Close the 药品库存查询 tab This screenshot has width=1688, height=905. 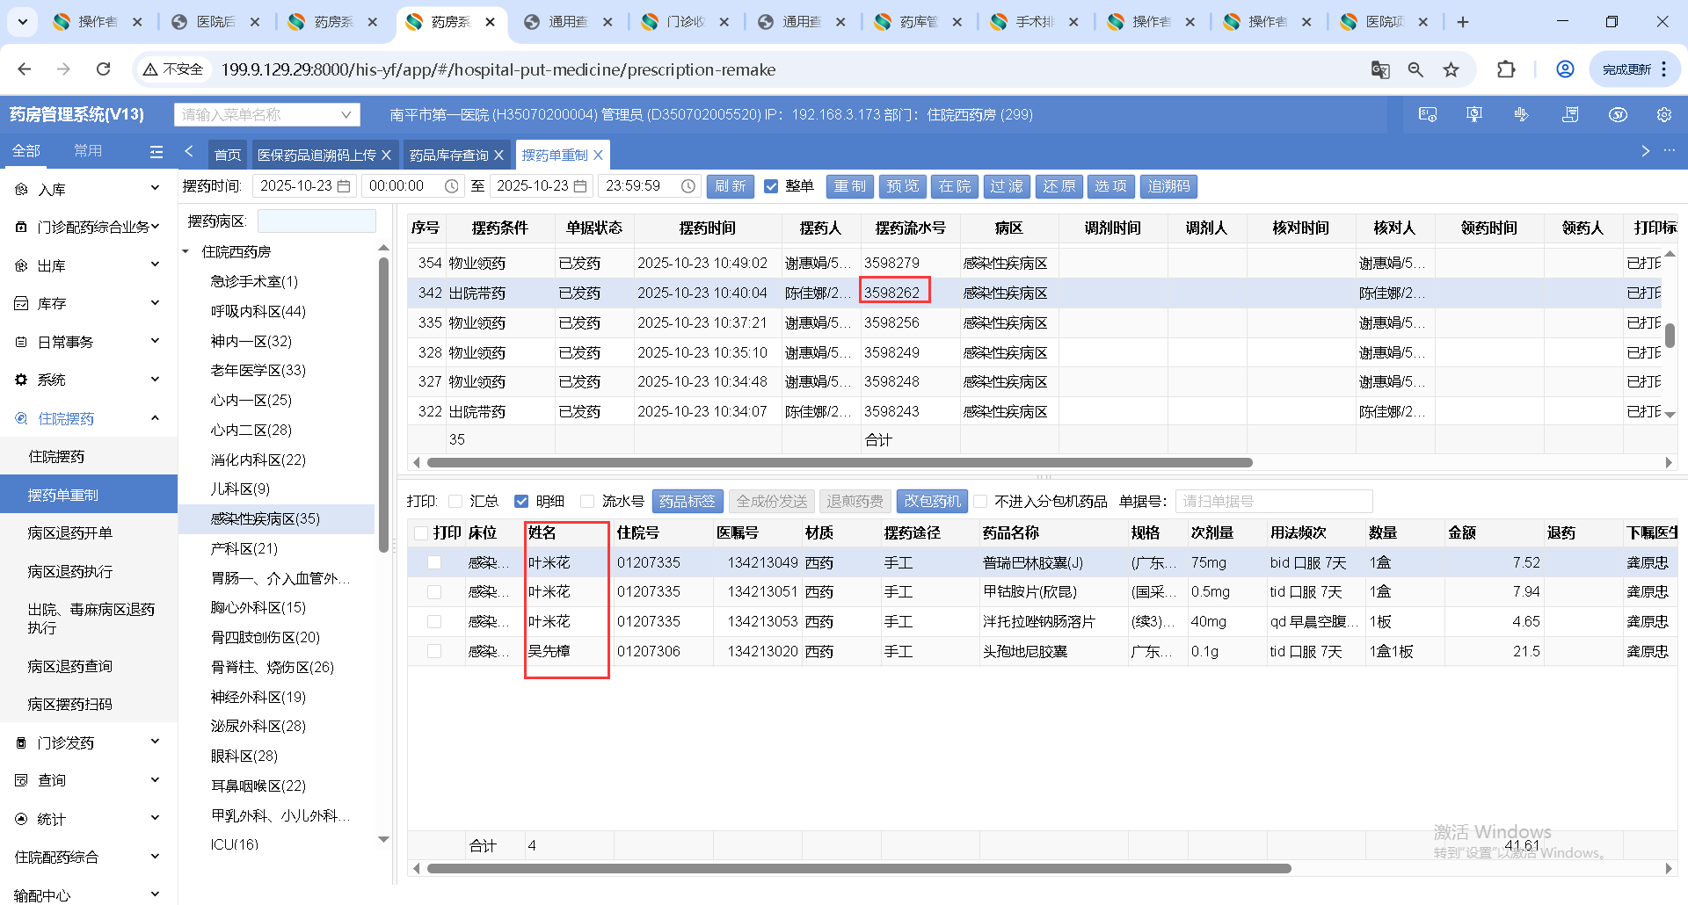tap(499, 156)
